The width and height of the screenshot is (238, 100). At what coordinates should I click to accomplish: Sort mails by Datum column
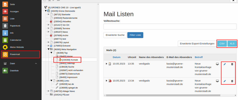tap(117, 57)
